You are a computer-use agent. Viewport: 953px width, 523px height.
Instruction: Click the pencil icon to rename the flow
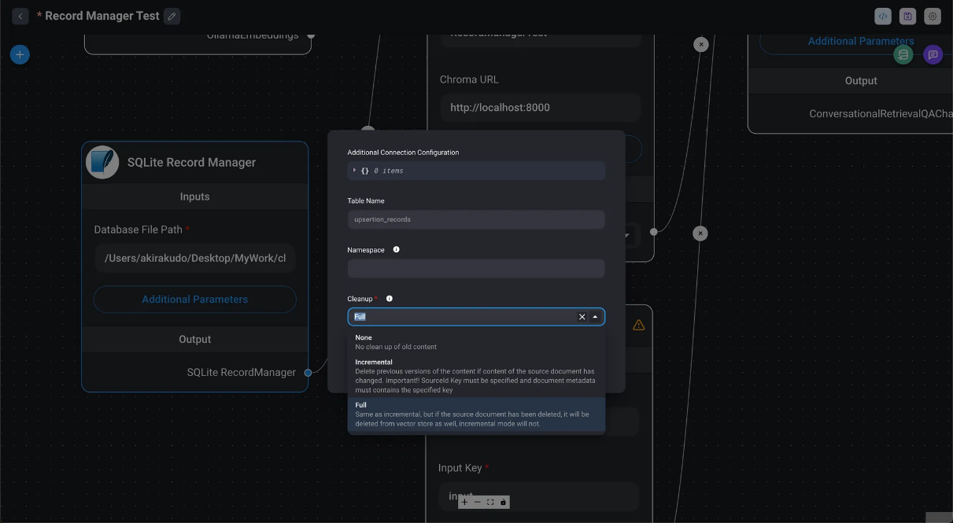tap(172, 16)
